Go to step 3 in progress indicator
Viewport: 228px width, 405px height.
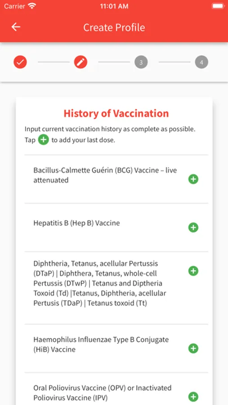[141, 62]
